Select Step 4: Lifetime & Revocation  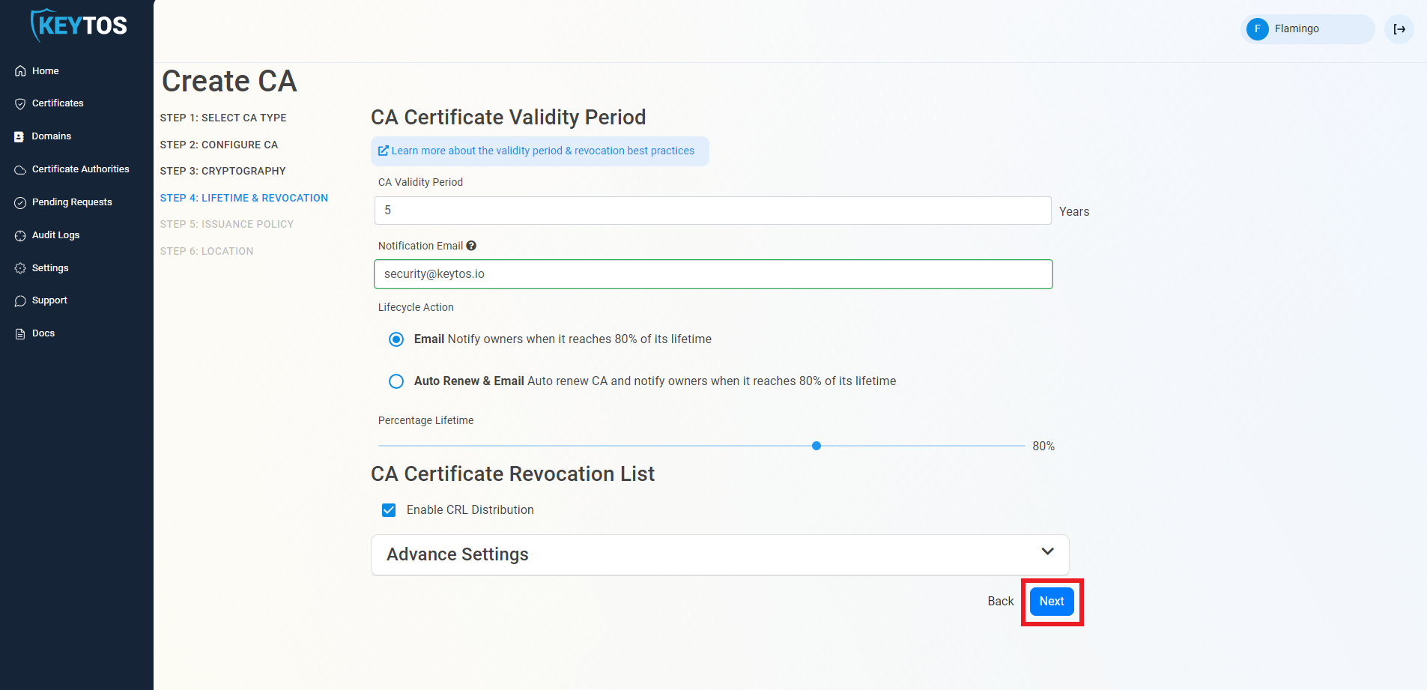(244, 198)
